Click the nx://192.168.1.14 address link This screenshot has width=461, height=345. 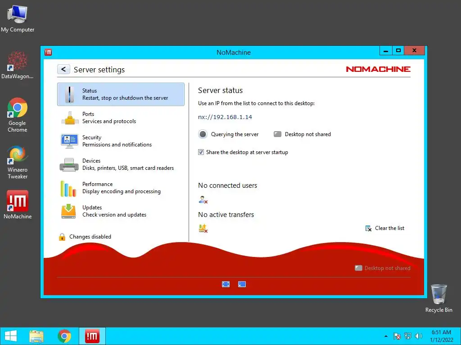[225, 117]
